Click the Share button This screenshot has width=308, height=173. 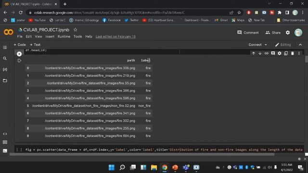tap(273, 33)
